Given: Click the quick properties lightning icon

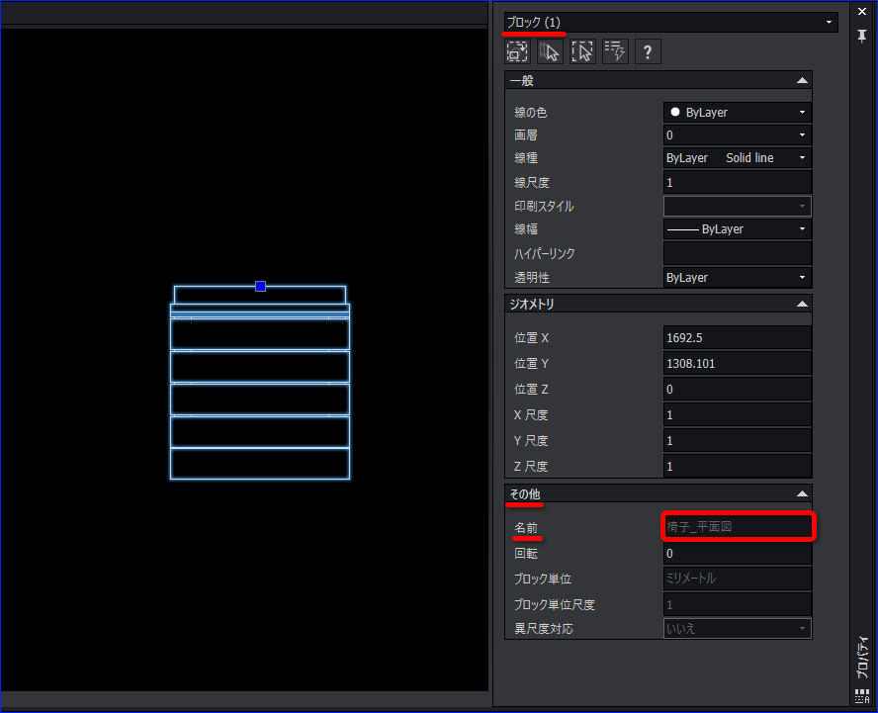Looking at the screenshot, I should pos(615,50).
